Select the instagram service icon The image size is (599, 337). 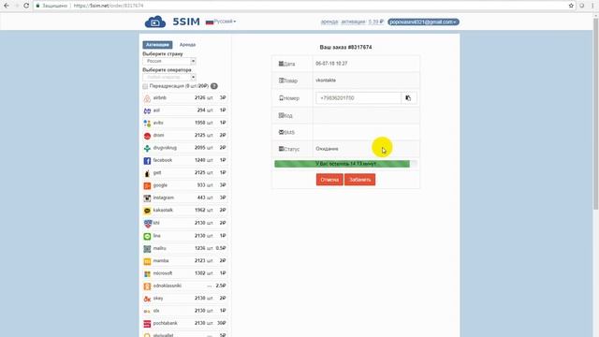tap(147, 198)
